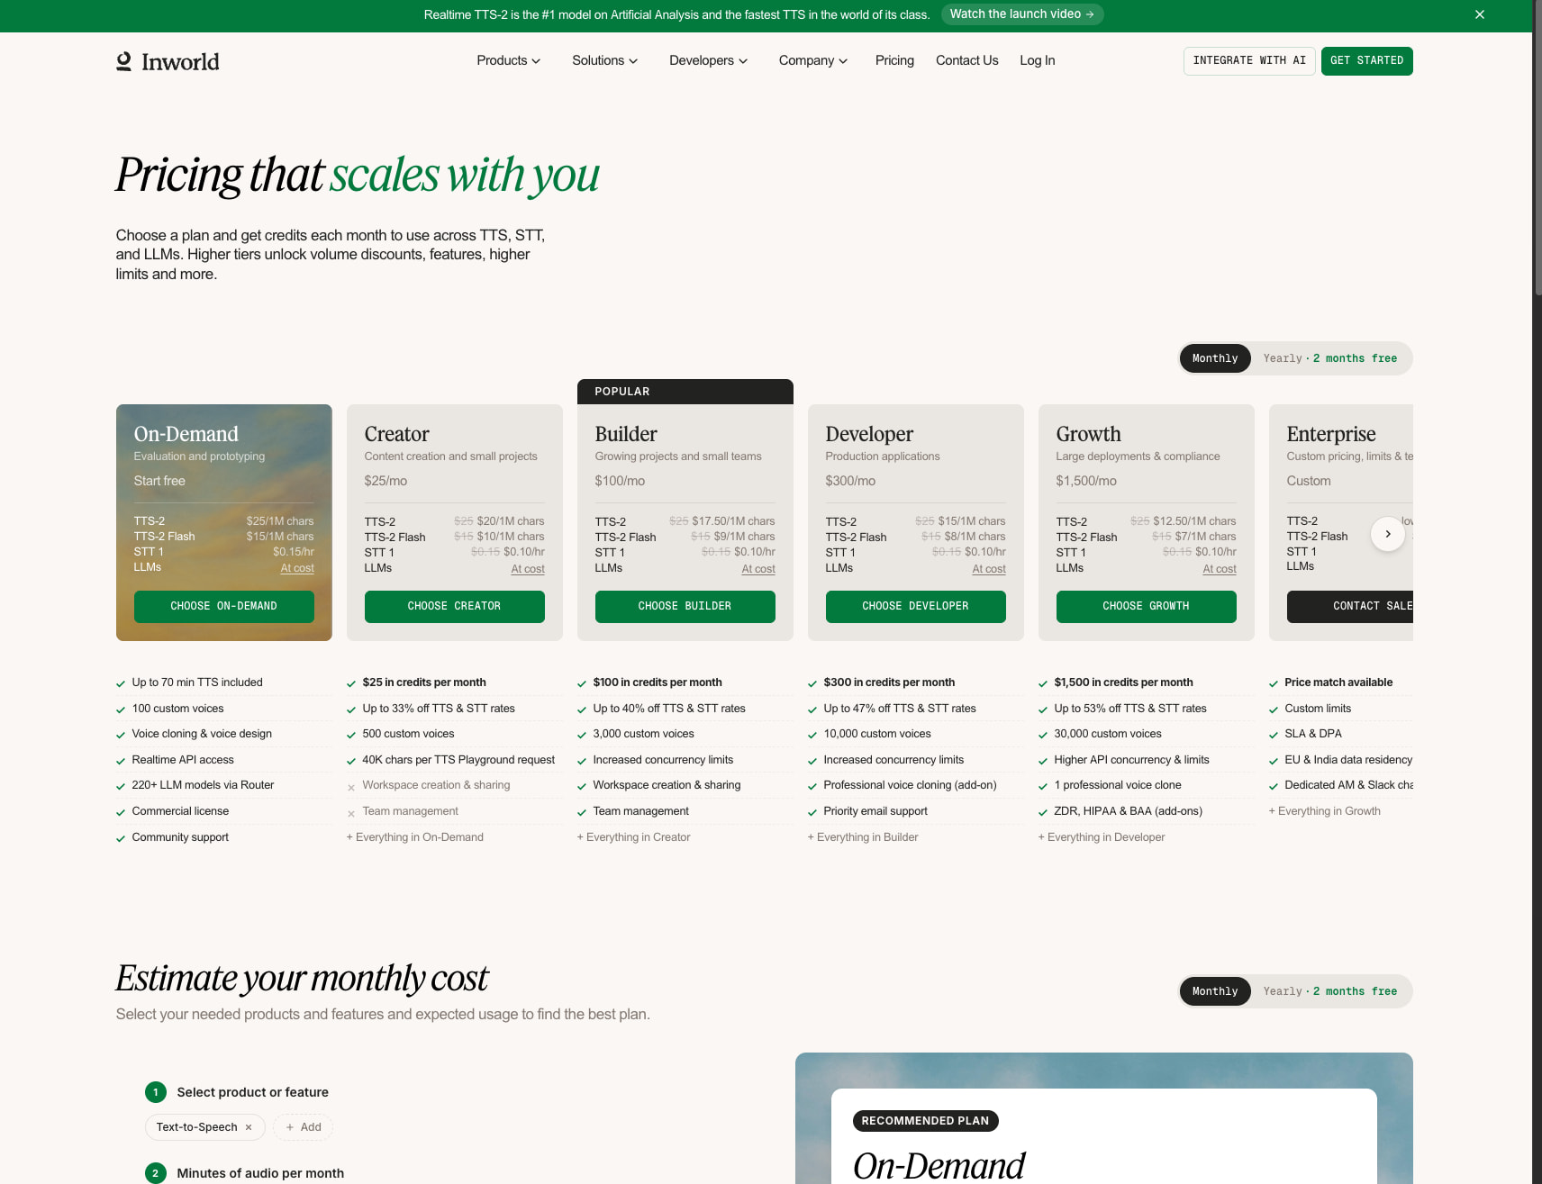Click the next-plan carousel arrow
1542x1184 pixels.
point(1388,534)
